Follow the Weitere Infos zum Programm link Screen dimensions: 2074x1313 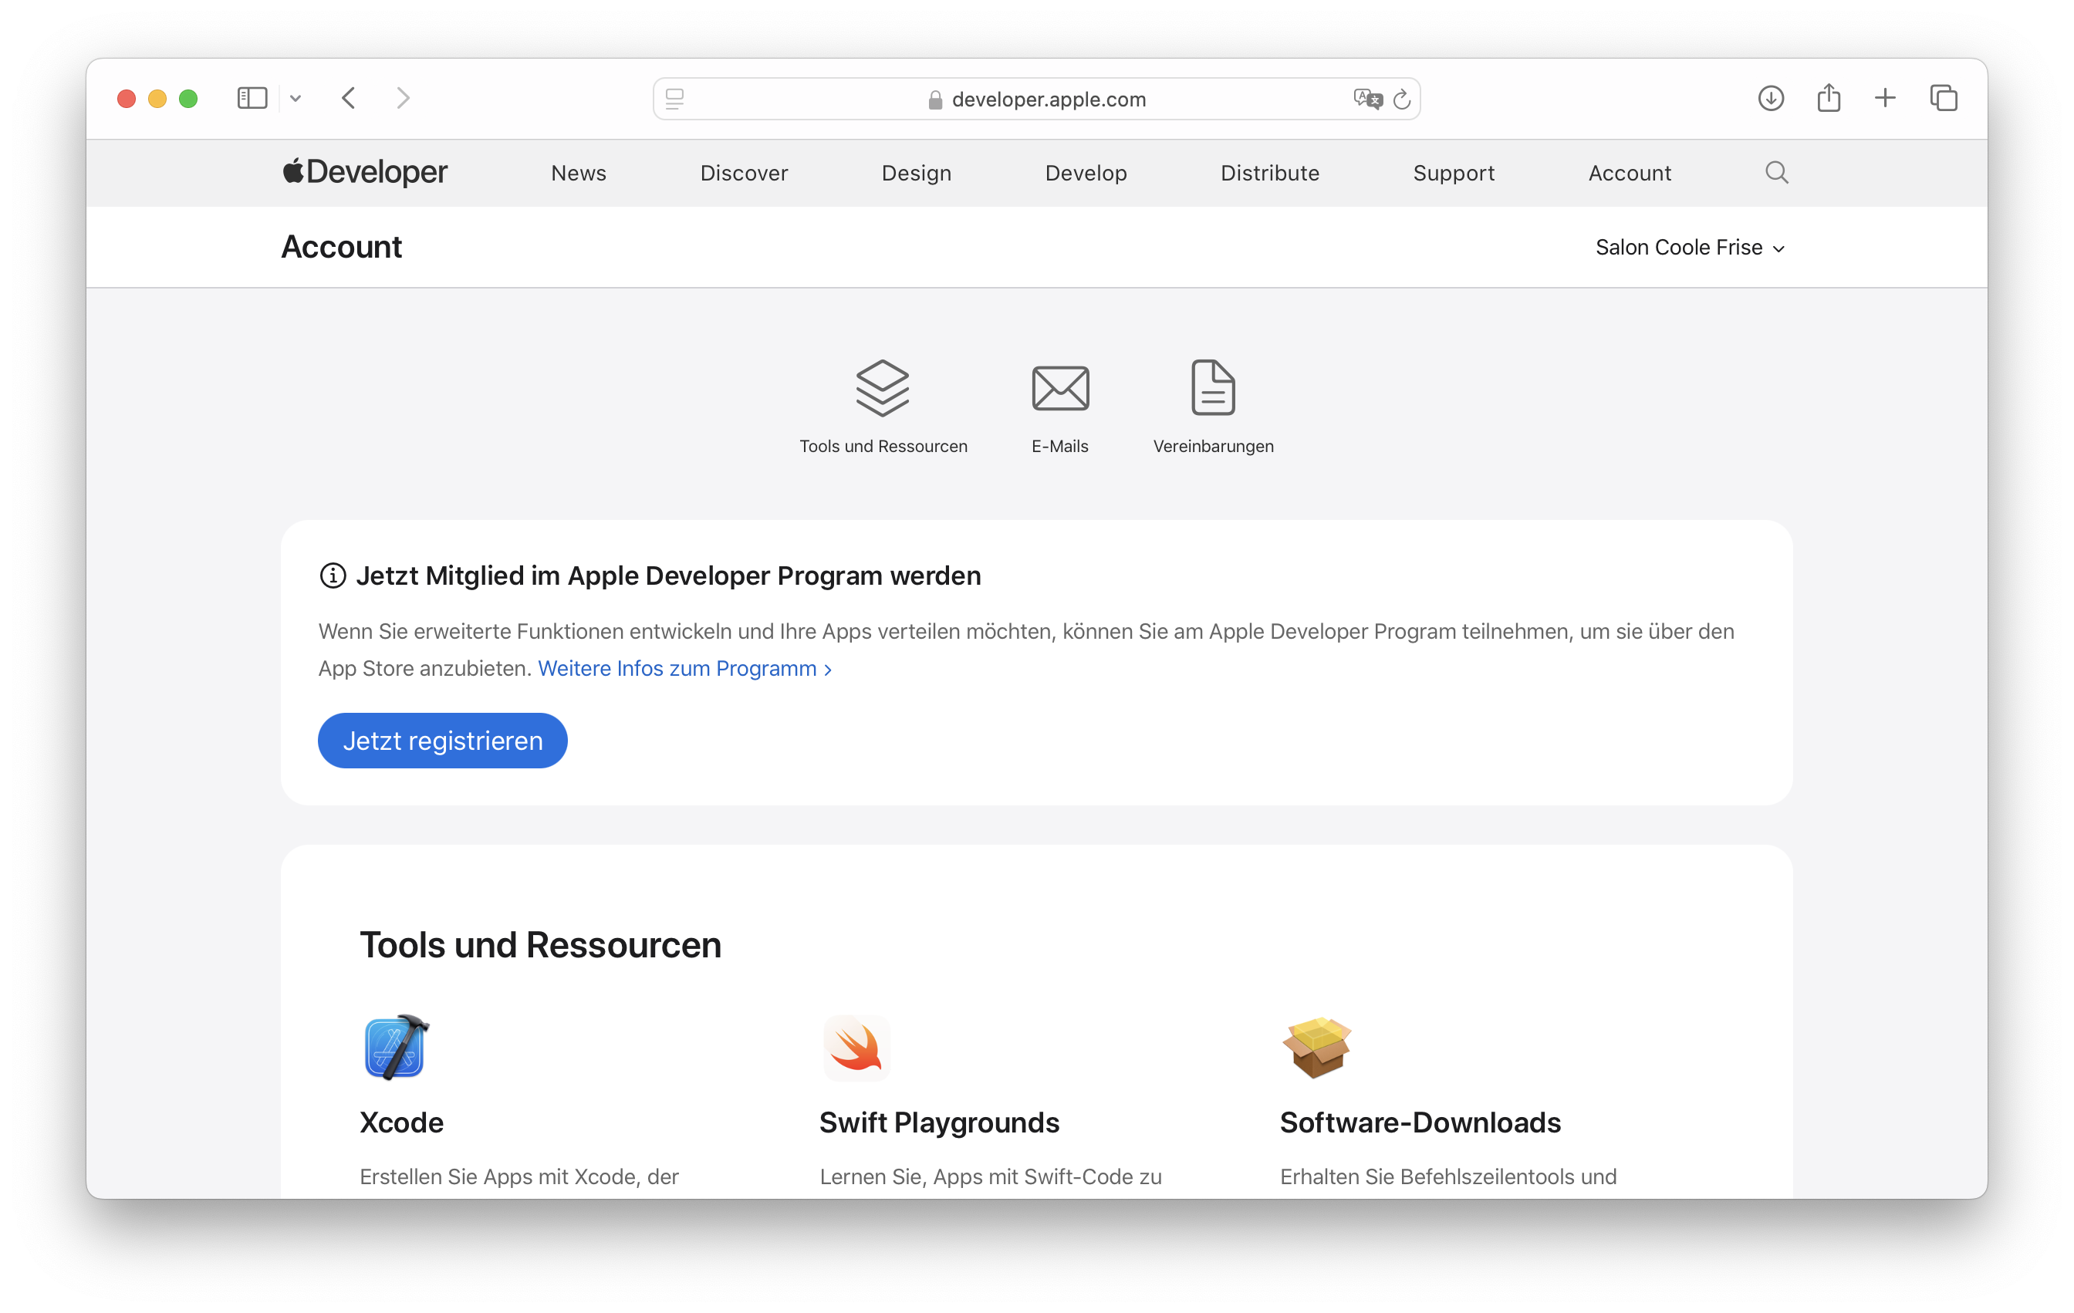tap(684, 668)
